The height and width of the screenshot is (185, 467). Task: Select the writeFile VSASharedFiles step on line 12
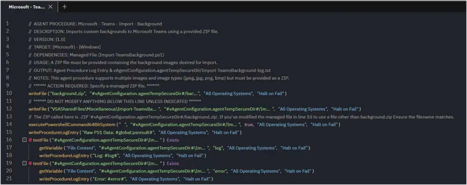coord(195,109)
